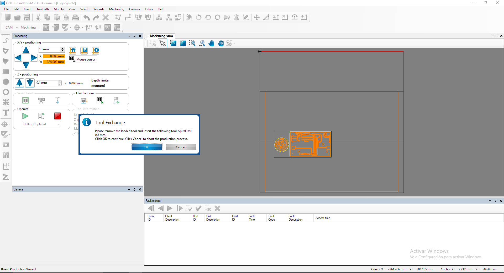Cancel the Tool Exchange dialog
The image size is (504, 273).
tap(181, 147)
